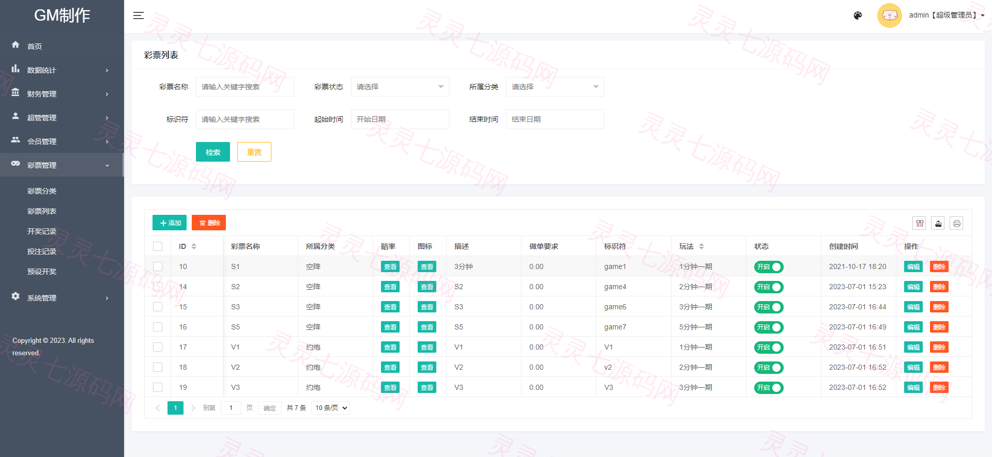This screenshot has height=457, width=992.
Task: Collapse the sidebar with the hamburger icon
Action: coord(138,15)
